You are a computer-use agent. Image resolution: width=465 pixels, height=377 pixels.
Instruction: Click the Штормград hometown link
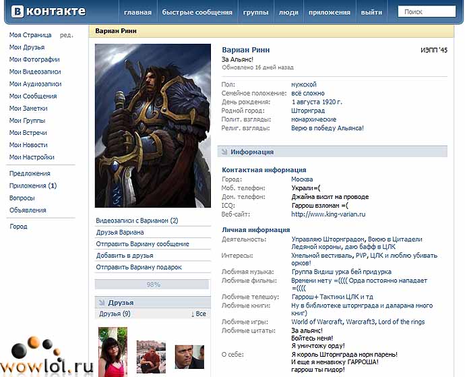308,111
